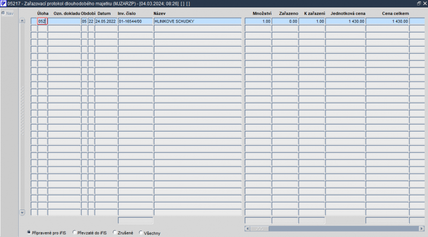Click the Nav toggle in left panel

7,13
